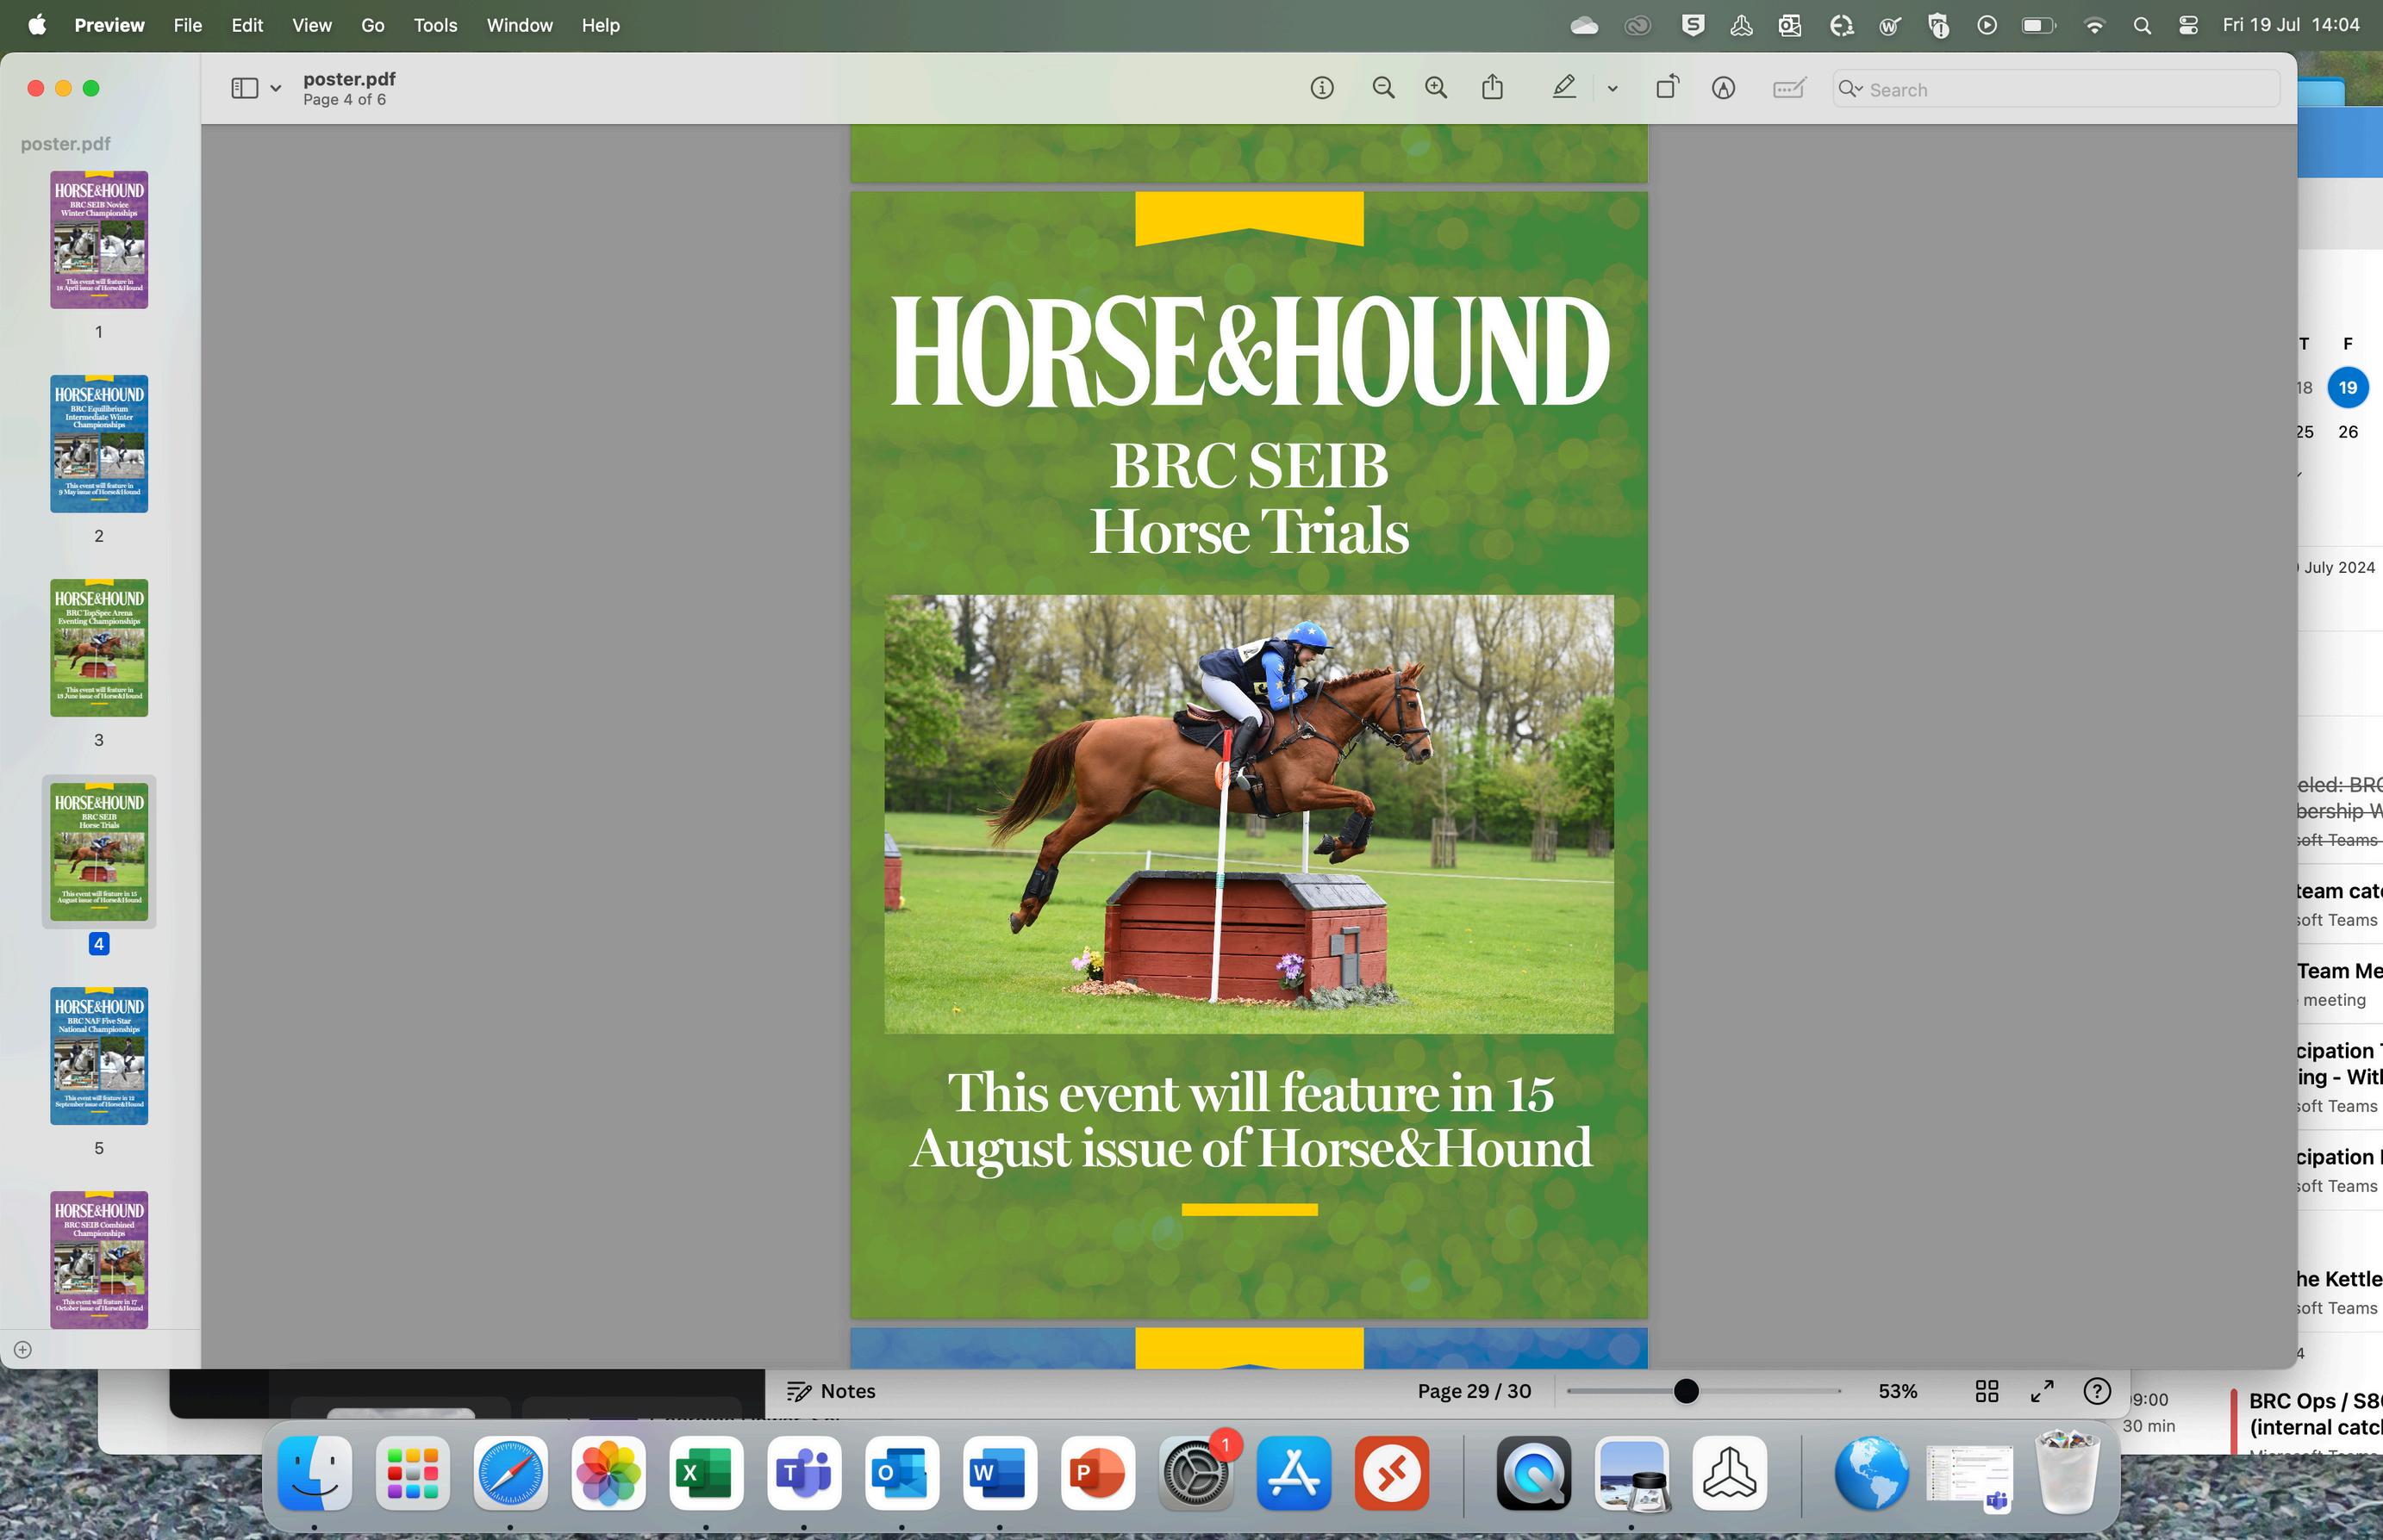Click the zoom slider knob near 53%
The width and height of the screenshot is (2383, 1540).
[x=1687, y=1391]
